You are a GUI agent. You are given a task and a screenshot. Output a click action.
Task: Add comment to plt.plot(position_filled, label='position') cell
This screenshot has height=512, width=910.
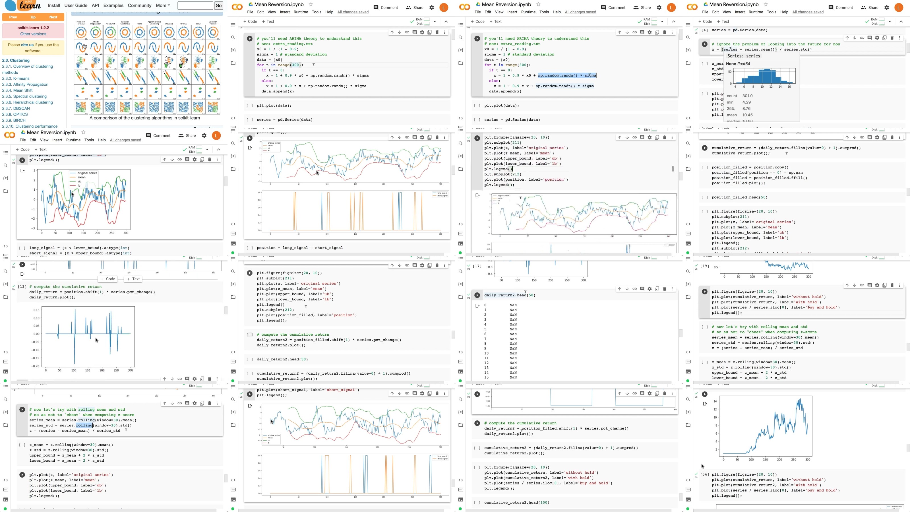[x=415, y=265]
